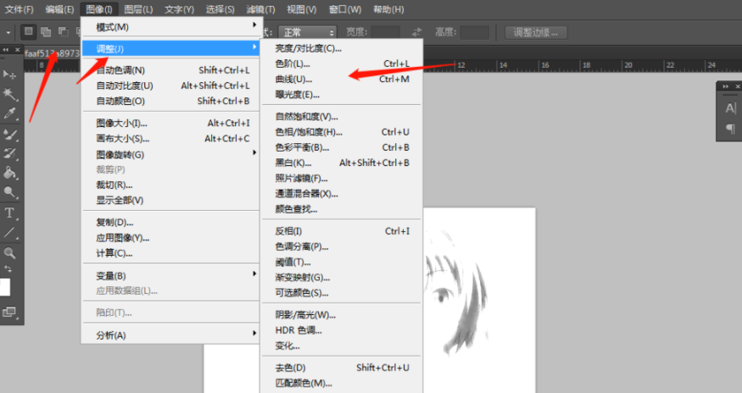Choose New Selection mode in options bar
Viewport: 742px width, 393px height.
tap(28, 31)
